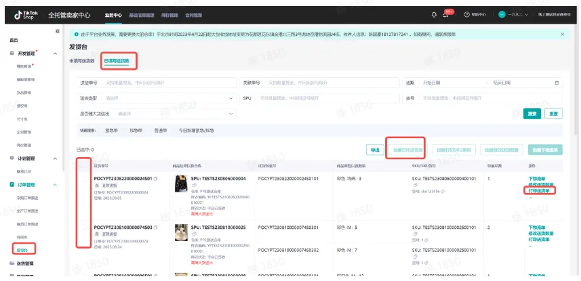The height and width of the screenshot is (281, 581).
Task: Filter by 紧急单 quick search
Action: (x=111, y=130)
